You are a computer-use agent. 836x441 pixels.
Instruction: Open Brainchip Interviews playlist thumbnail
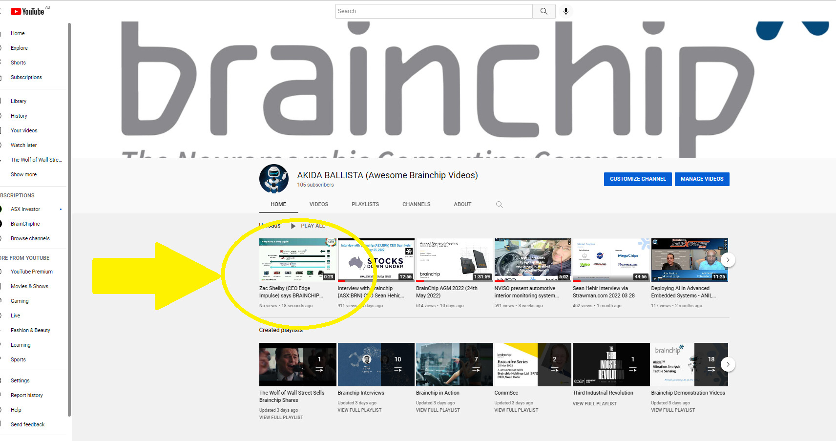pyautogui.click(x=376, y=364)
